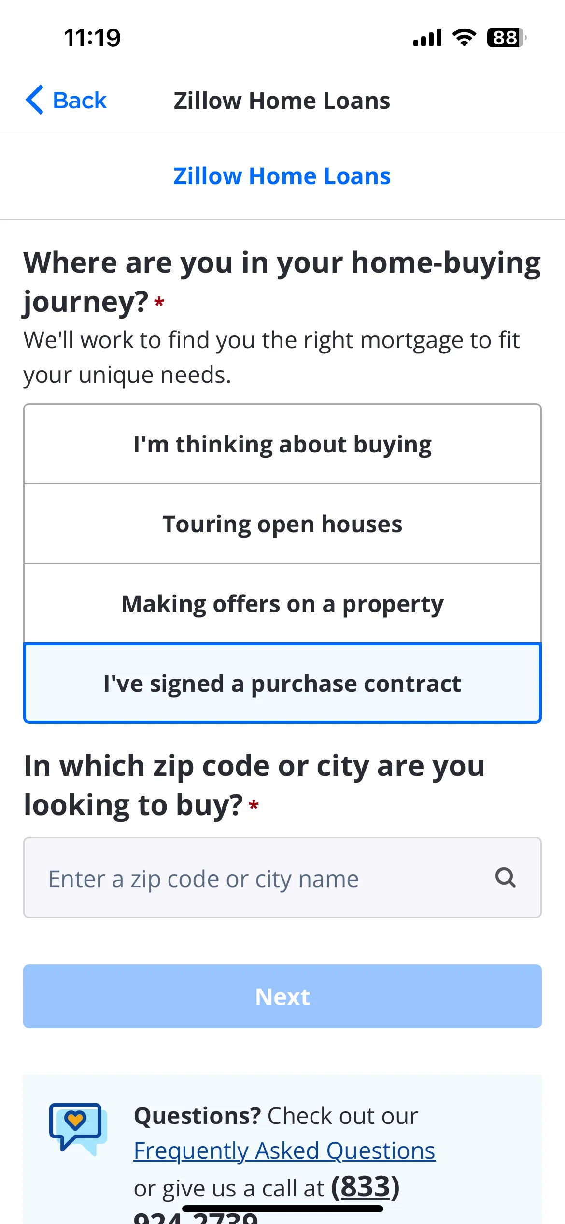
Task: Select "I've signed a purchase contract"
Action: coord(282,684)
